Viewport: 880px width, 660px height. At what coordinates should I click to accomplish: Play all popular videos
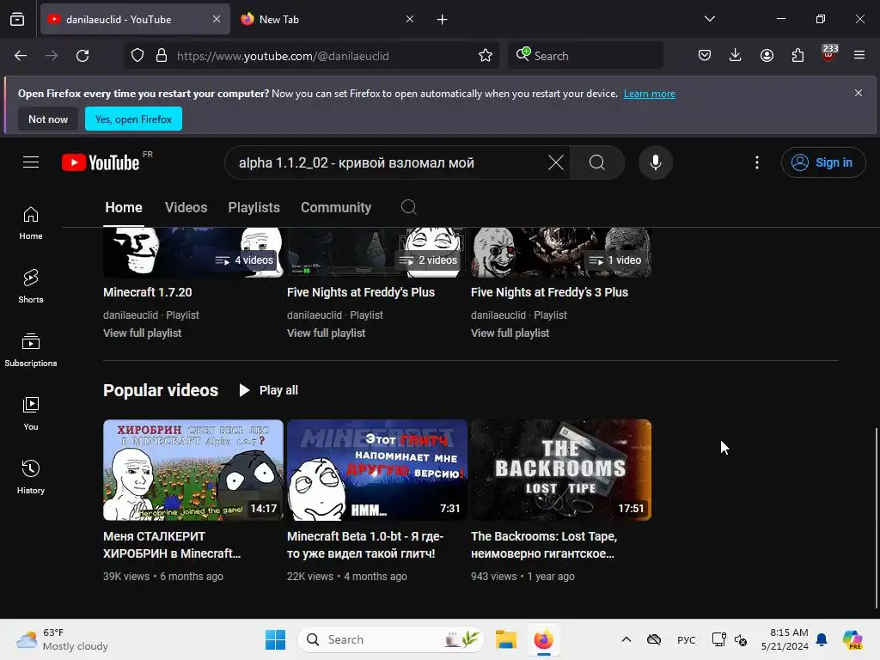coord(268,390)
